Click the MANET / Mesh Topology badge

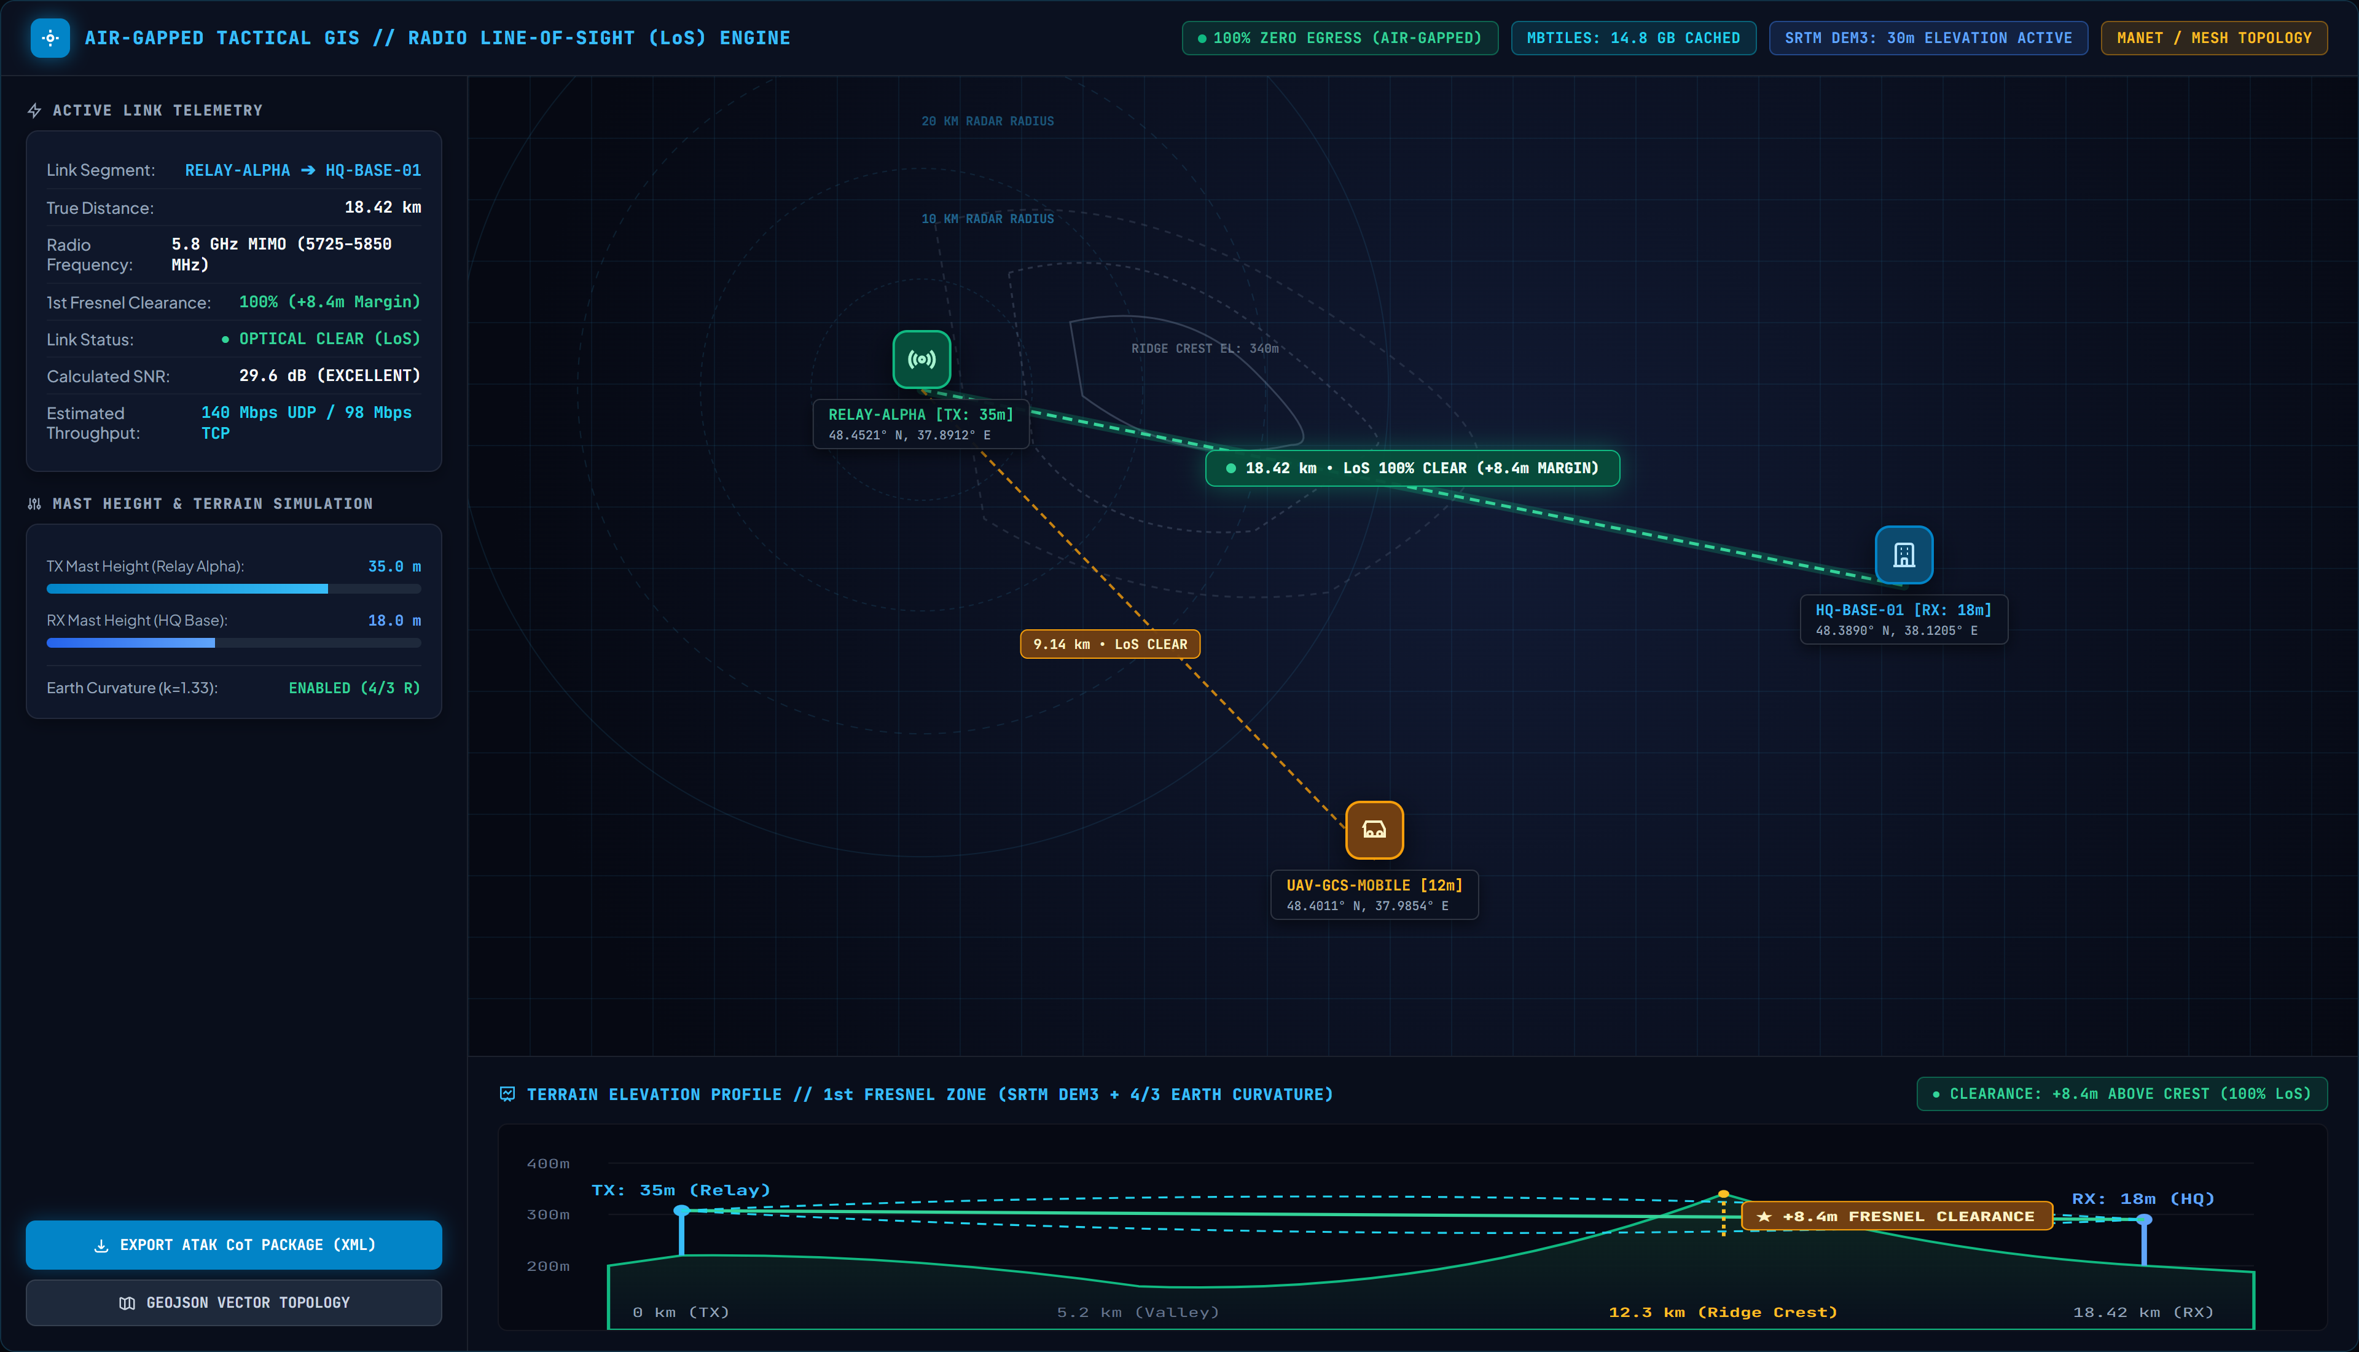tap(2213, 38)
